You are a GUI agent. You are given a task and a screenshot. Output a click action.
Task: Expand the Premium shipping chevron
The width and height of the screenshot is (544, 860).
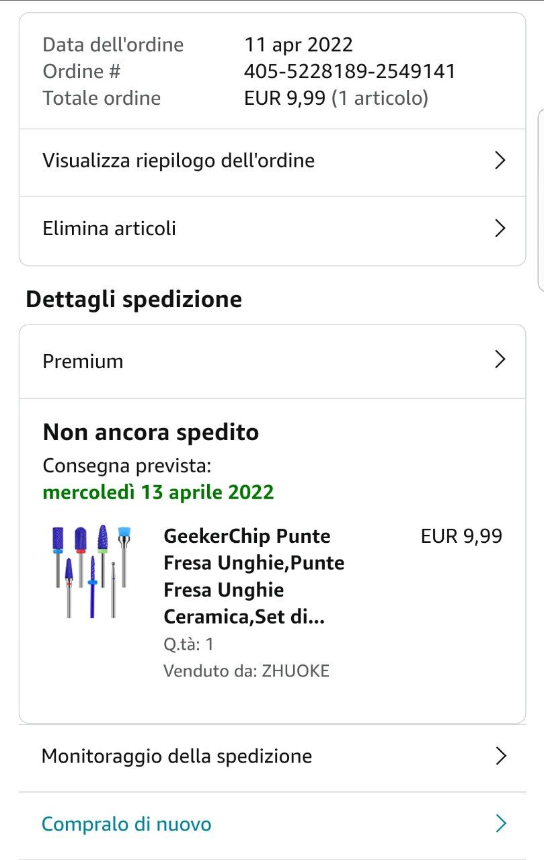click(500, 360)
